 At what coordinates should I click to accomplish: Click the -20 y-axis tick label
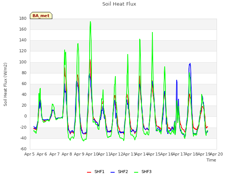tap(23, 127)
